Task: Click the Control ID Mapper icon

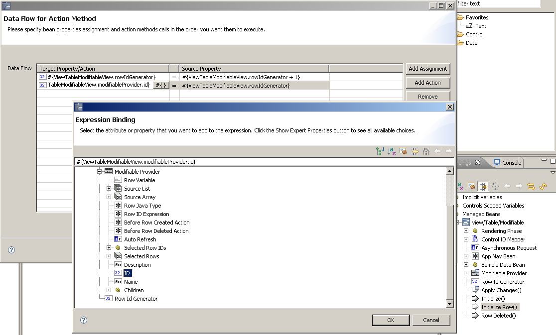Action: pos(475,239)
